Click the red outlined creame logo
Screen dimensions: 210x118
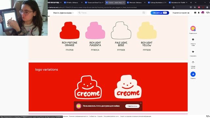(88, 88)
